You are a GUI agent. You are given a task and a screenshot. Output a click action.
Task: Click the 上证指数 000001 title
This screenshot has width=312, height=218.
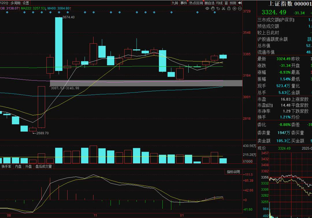(x=290, y=3)
